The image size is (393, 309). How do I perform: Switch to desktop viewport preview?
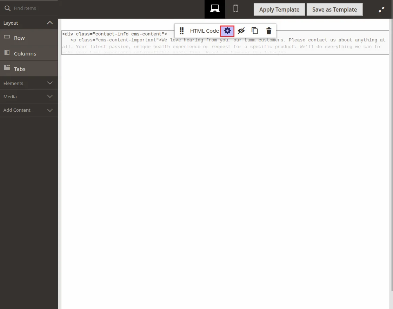point(215,9)
